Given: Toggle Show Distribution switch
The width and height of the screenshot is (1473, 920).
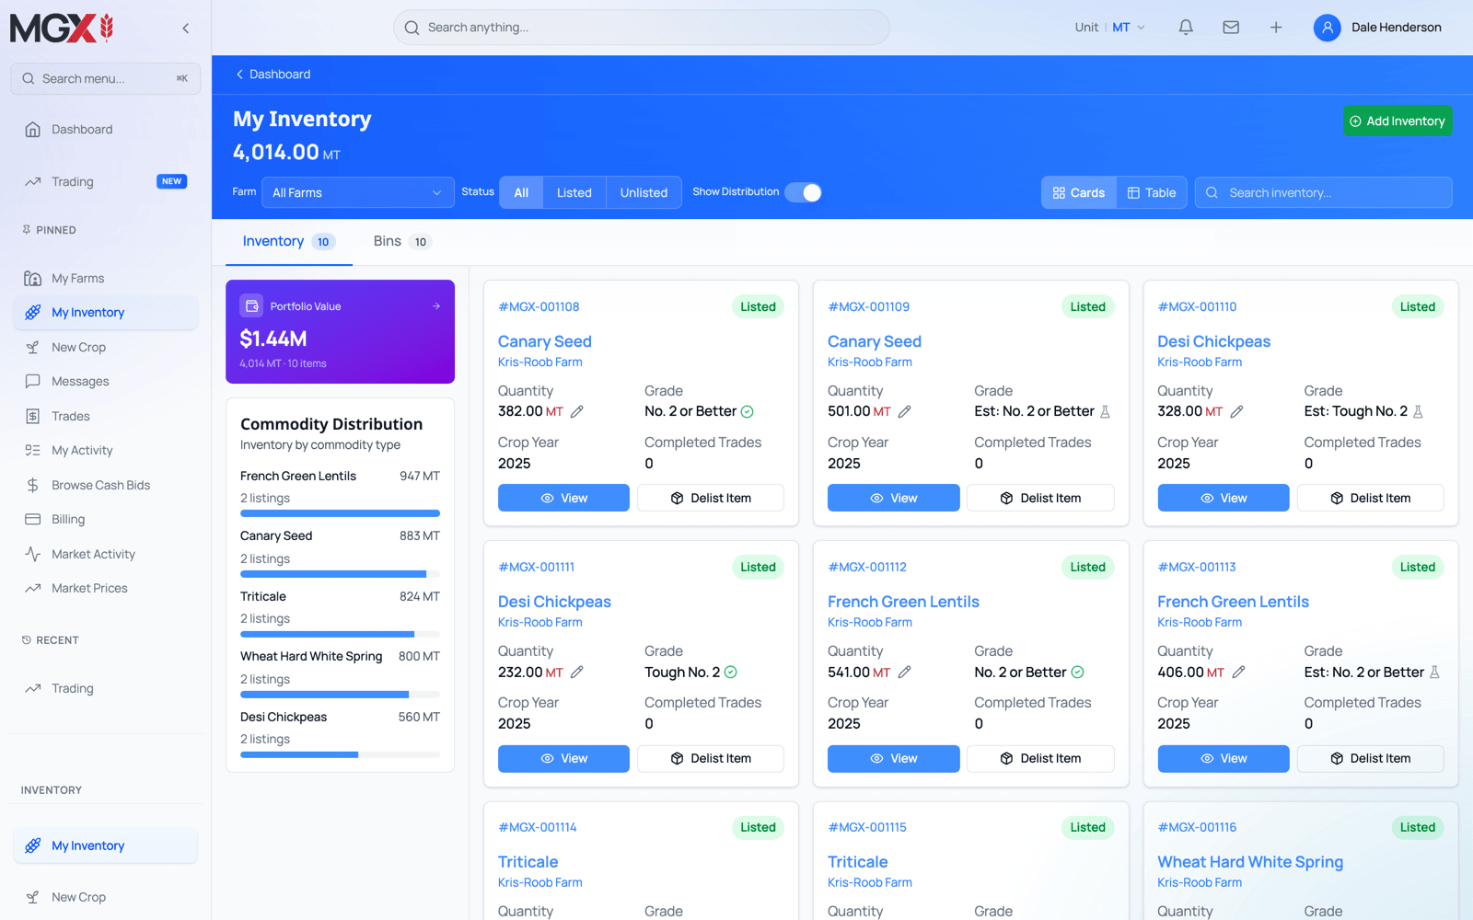Looking at the screenshot, I should tap(803, 192).
